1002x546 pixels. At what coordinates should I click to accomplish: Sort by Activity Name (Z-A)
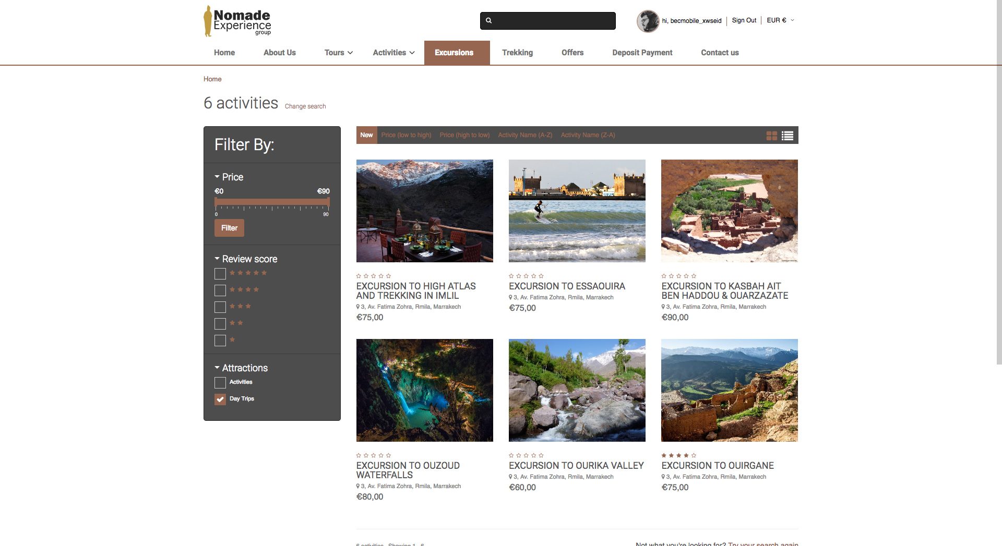(588, 135)
